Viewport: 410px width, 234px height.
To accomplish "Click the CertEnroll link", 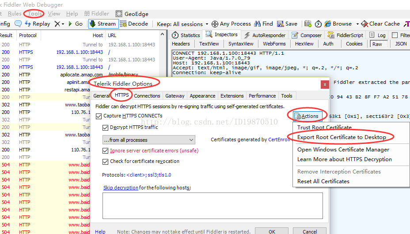I will [279, 140].
